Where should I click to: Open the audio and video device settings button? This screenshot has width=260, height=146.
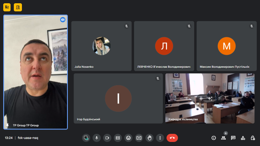tap(86, 138)
